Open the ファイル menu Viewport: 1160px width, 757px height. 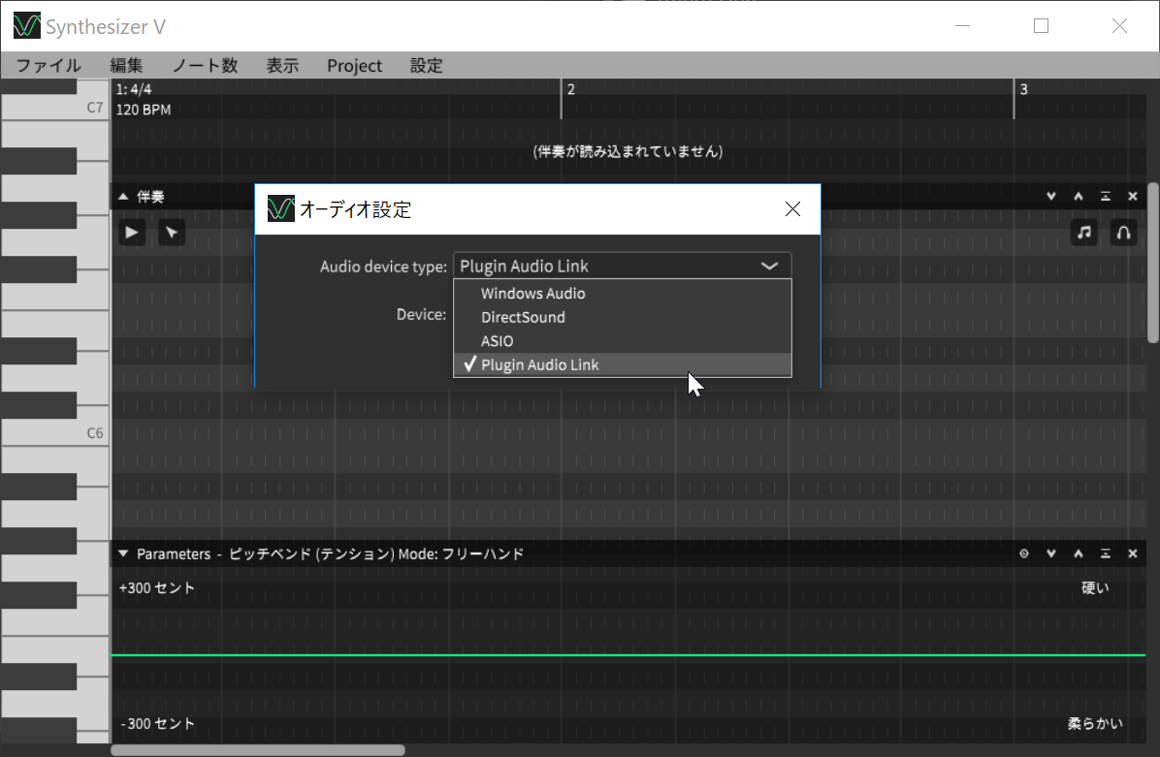pyautogui.click(x=48, y=66)
